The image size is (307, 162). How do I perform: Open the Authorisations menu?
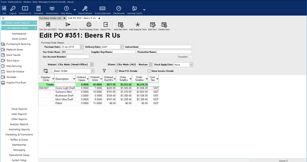tap(15, 2)
